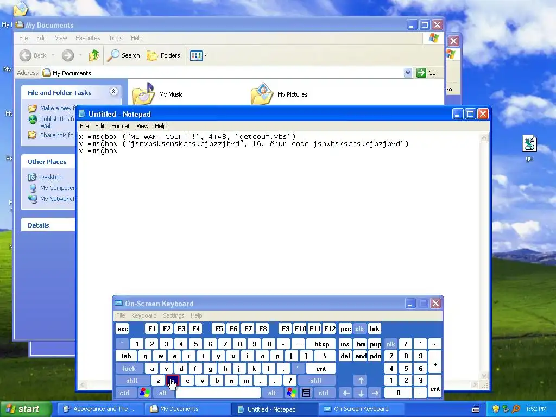Click the tab key on On-Screen Keyboard
556x417 pixels.
(126, 356)
